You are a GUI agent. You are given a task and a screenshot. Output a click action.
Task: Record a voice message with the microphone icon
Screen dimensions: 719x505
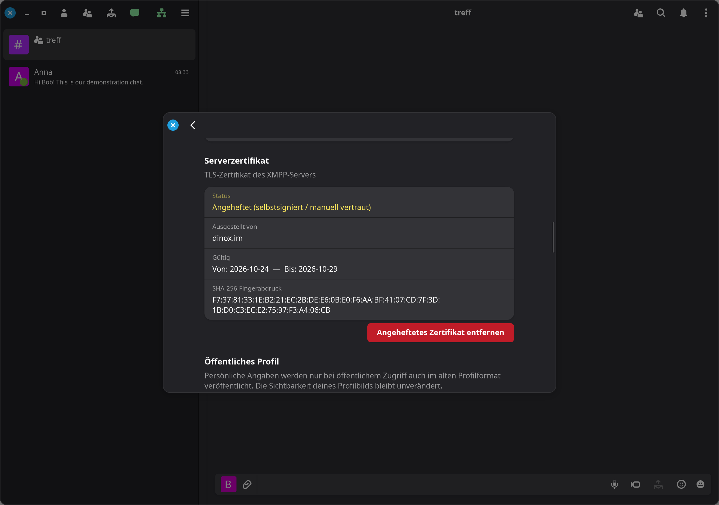pyautogui.click(x=615, y=484)
